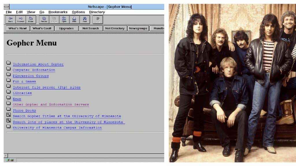Click the Open location toolbar icon
Screen dimensions: 296x166
coord(64,20)
